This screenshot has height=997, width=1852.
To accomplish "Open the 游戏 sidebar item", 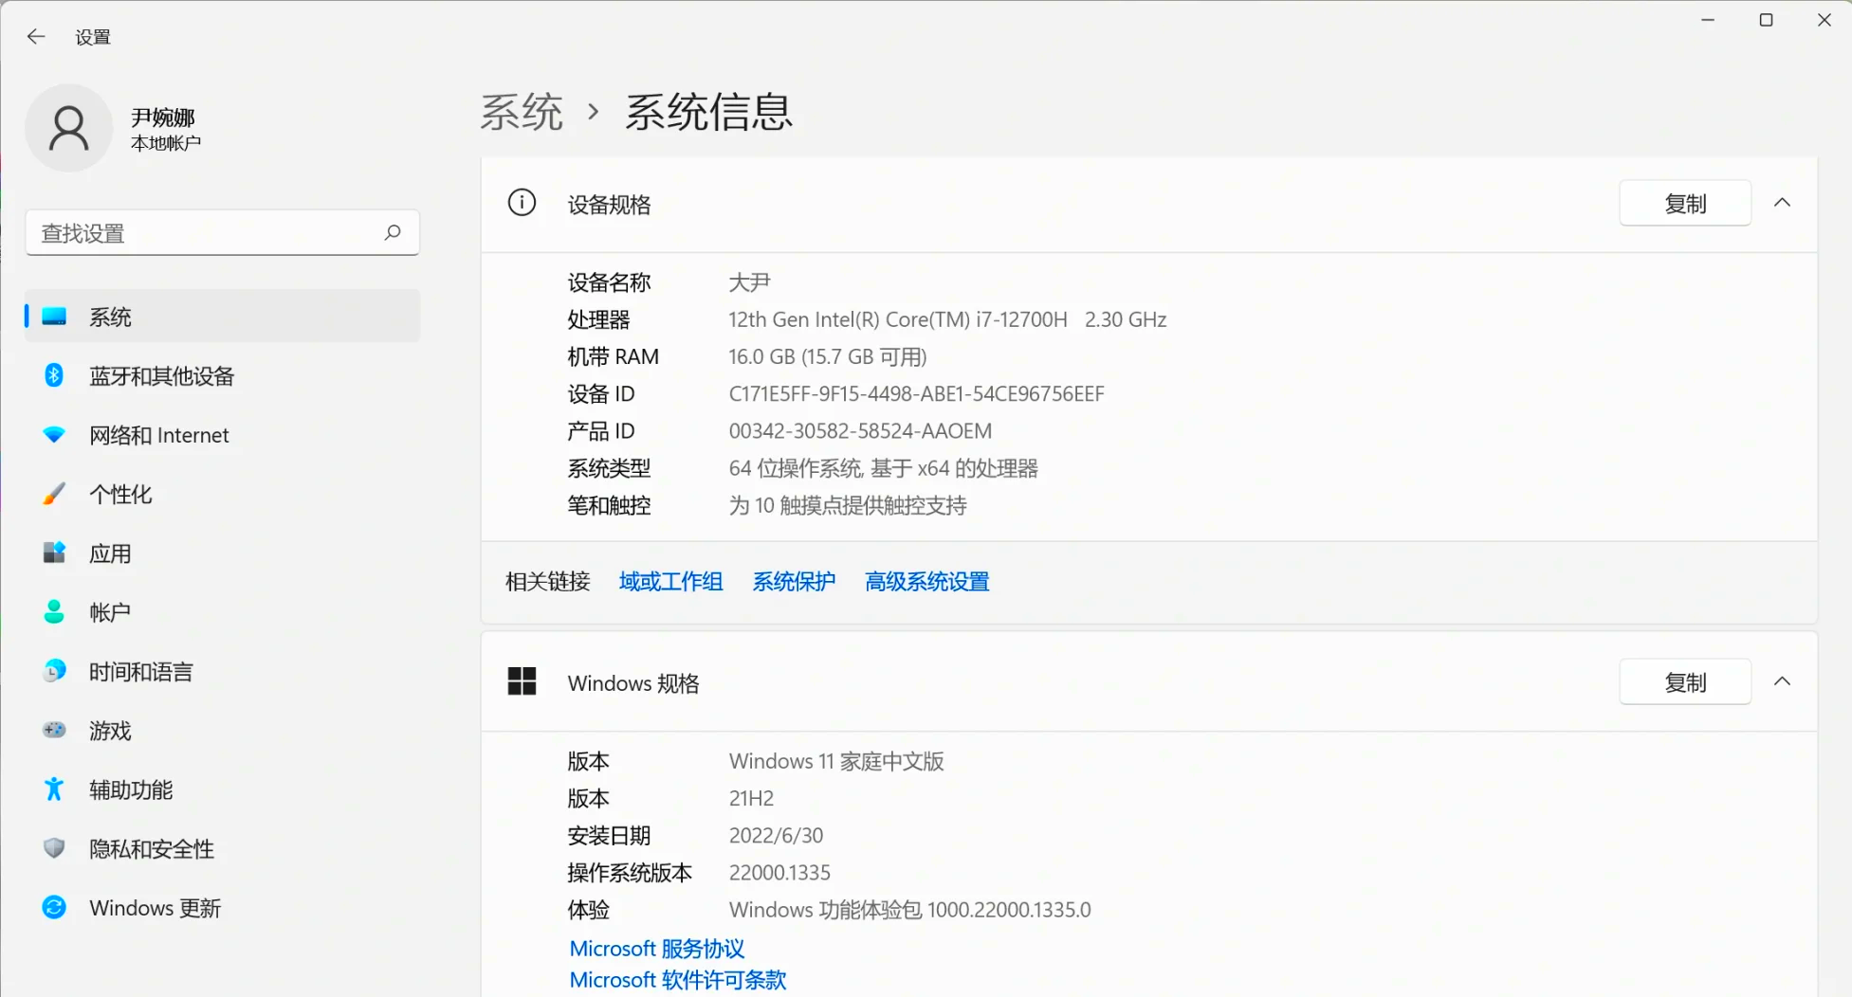I will pyautogui.click(x=222, y=730).
